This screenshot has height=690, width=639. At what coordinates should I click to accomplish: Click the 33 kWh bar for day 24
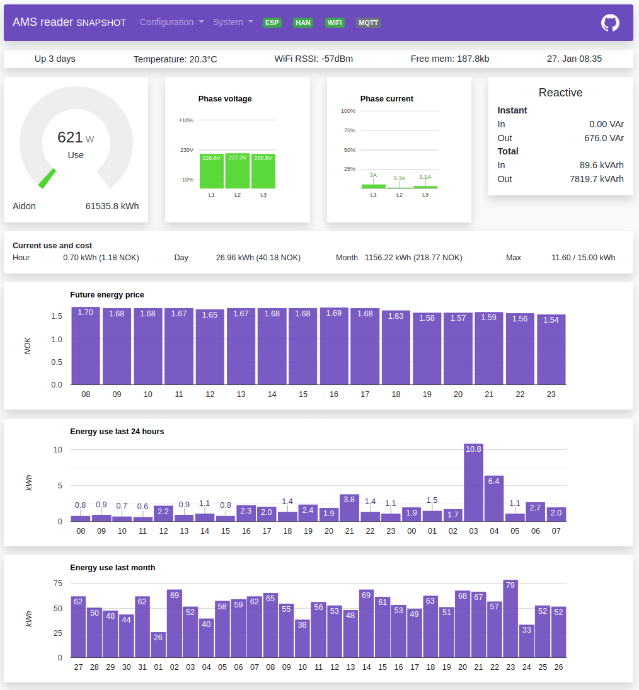click(x=526, y=641)
